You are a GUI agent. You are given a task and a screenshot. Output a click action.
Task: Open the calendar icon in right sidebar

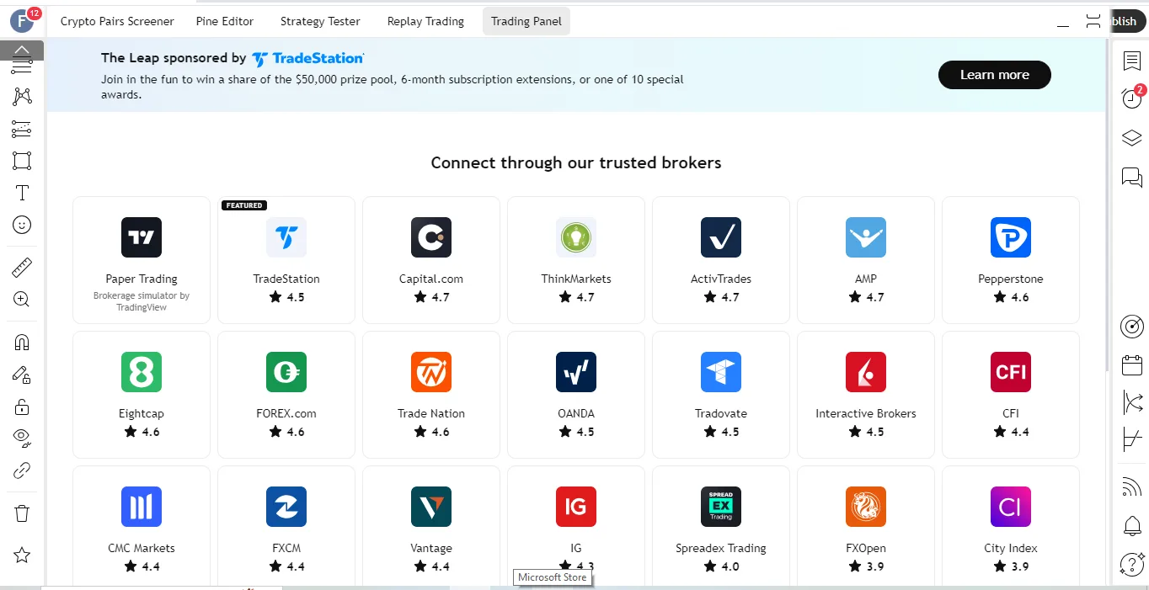click(1132, 364)
